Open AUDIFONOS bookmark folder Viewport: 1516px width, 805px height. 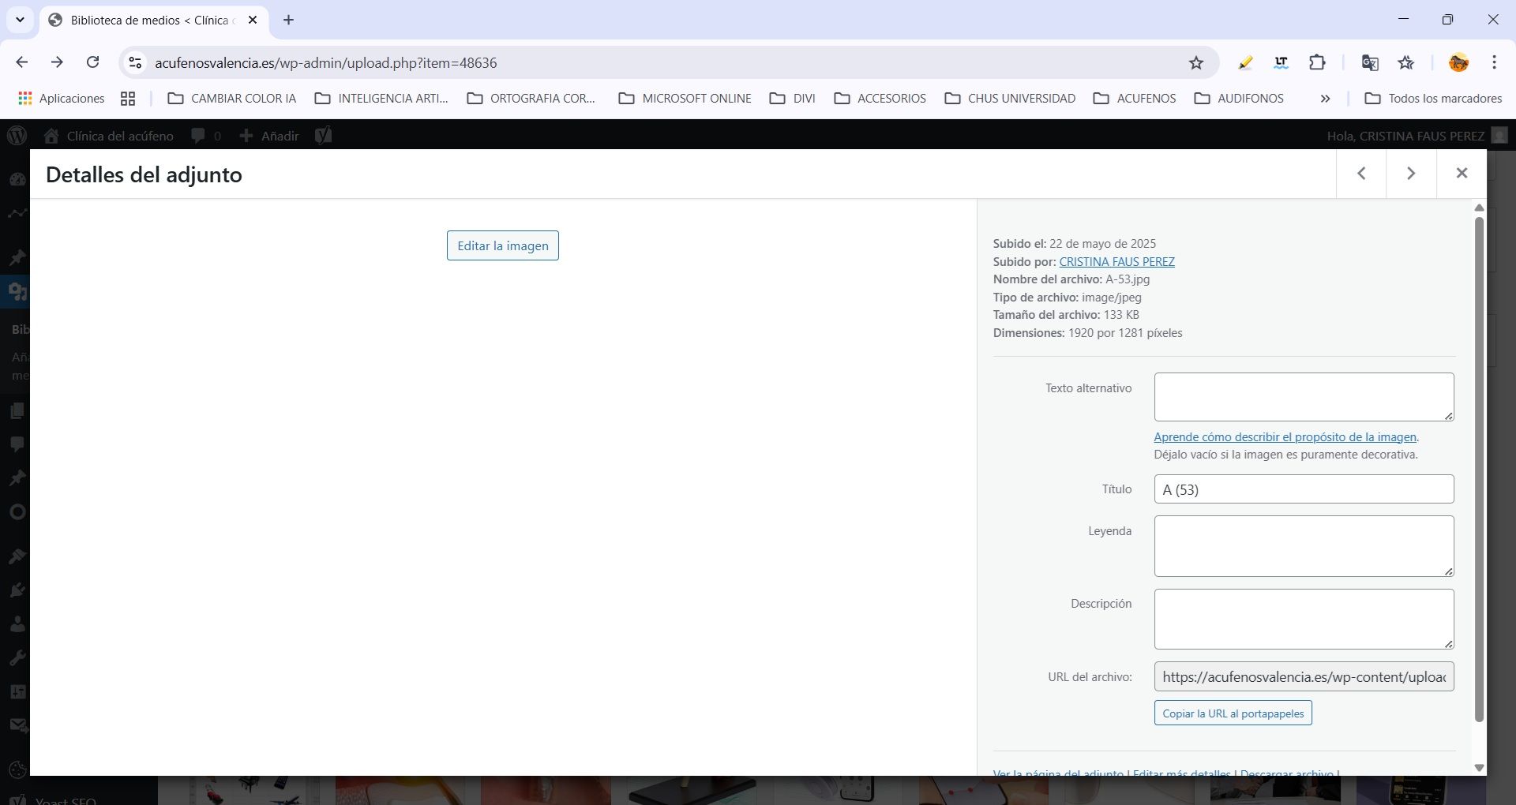pyautogui.click(x=1239, y=99)
